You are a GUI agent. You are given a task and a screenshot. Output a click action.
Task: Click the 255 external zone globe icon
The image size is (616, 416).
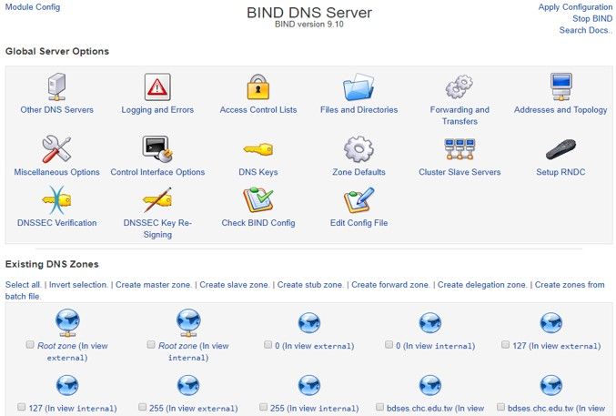pos(188,385)
